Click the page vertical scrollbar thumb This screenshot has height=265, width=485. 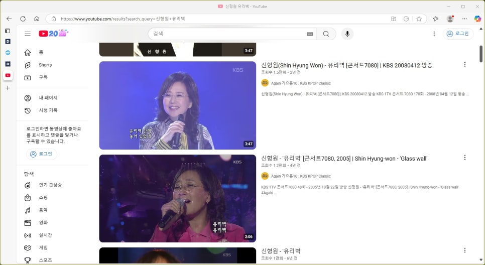[x=481, y=54]
